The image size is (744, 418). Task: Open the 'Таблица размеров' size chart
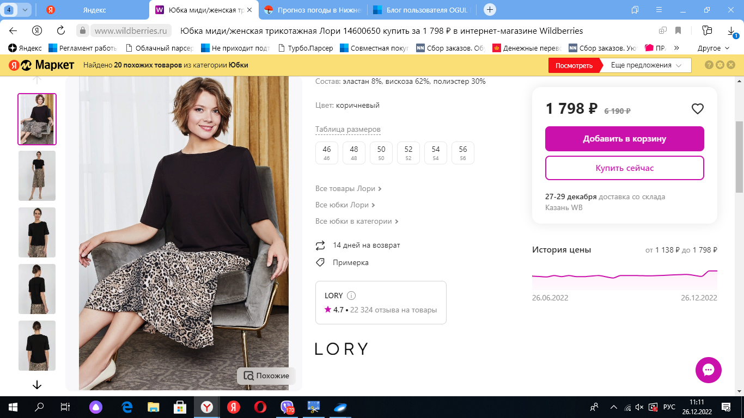tap(348, 130)
